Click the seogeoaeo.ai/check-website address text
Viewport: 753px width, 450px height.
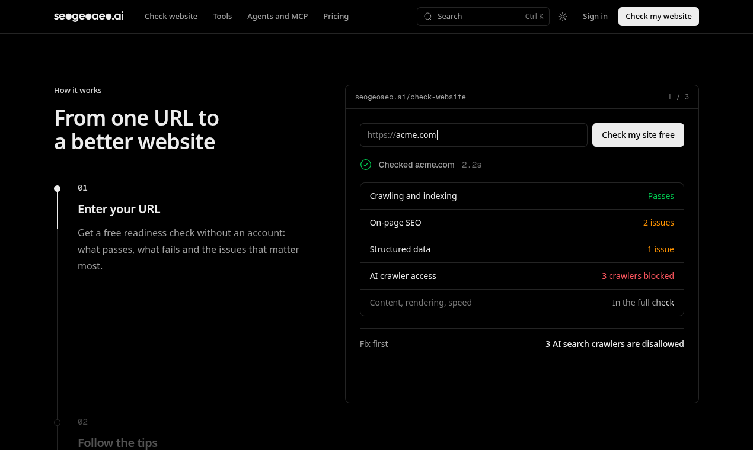pos(410,97)
